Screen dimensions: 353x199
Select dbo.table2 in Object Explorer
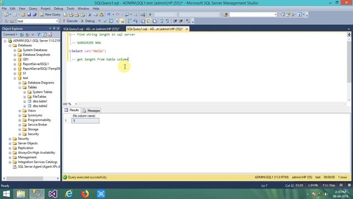coord(40,106)
